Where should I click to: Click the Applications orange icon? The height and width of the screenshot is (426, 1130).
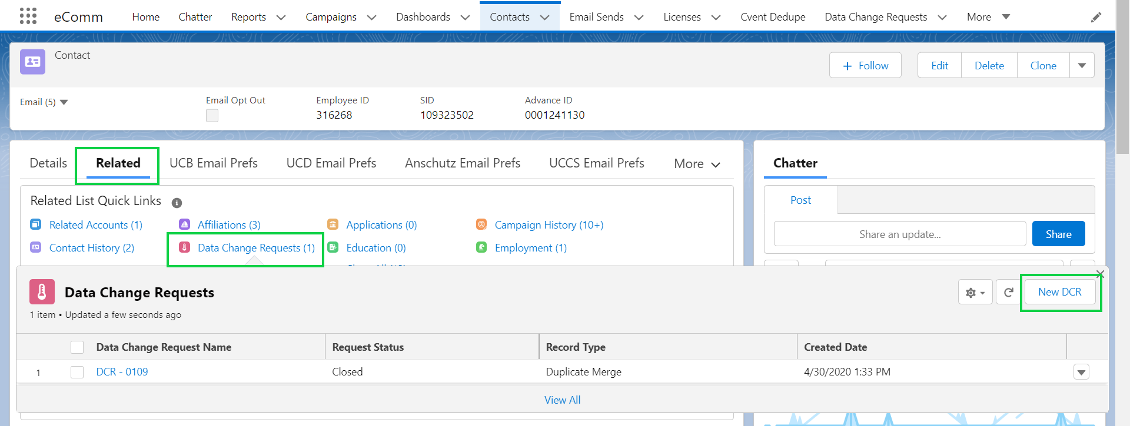[333, 224]
